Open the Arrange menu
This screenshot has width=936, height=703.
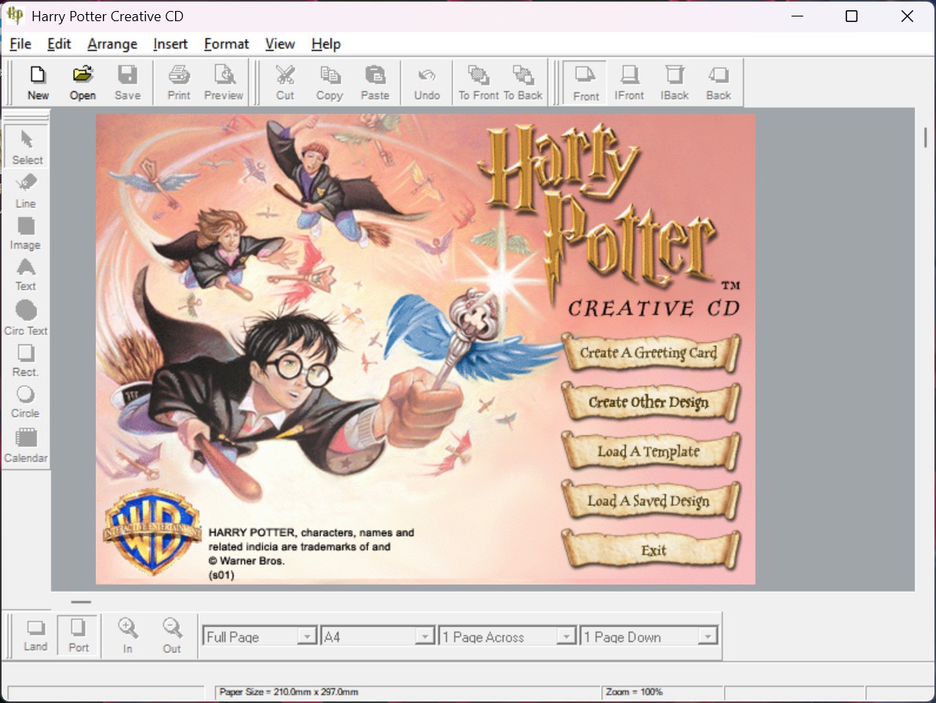point(112,44)
